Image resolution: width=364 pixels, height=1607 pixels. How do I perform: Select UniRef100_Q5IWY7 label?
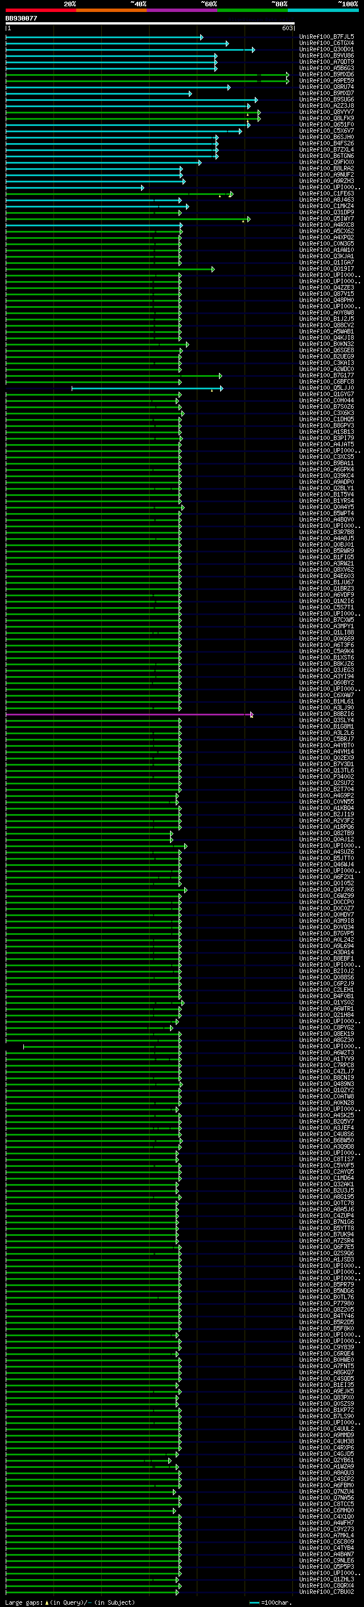click(326, 219)
